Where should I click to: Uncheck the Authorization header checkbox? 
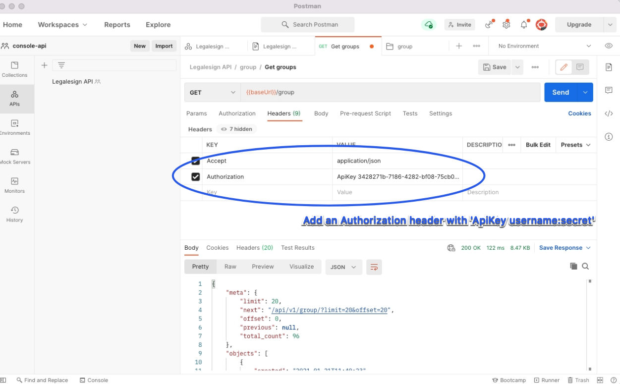195,176
